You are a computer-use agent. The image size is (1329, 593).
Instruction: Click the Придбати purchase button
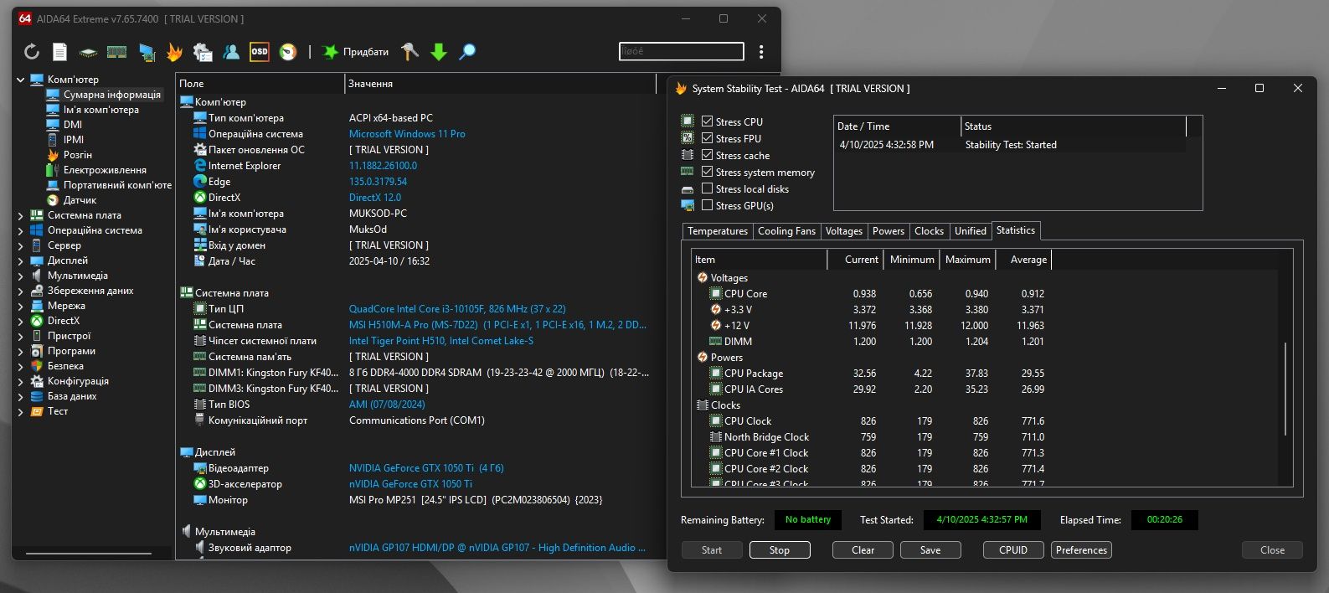[x=356, y=52]
